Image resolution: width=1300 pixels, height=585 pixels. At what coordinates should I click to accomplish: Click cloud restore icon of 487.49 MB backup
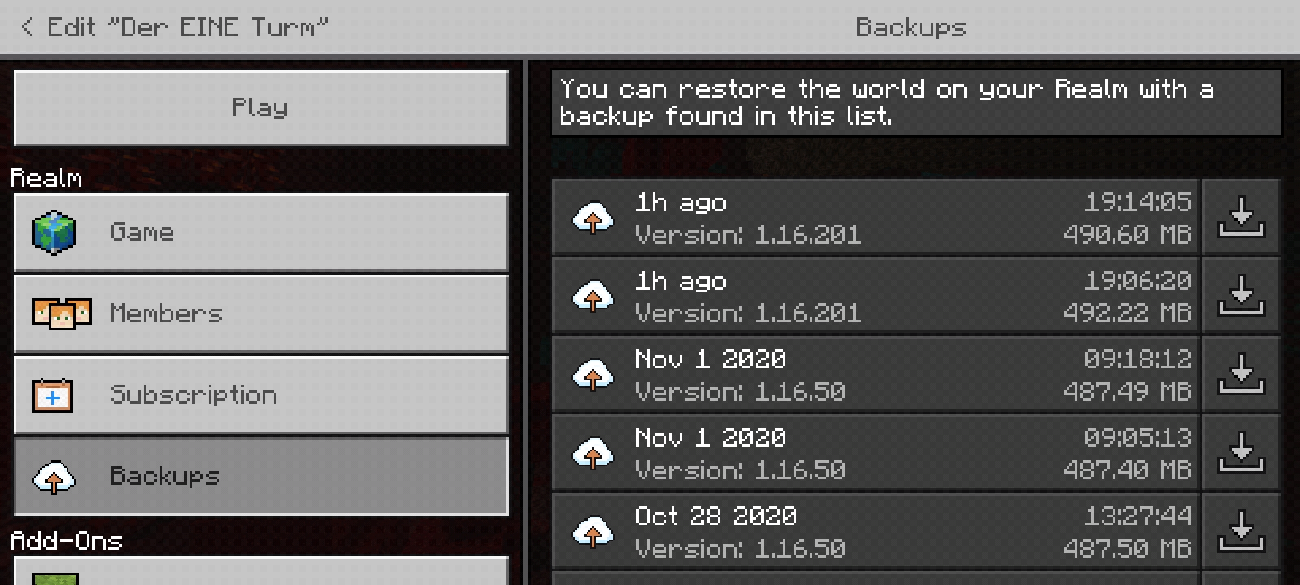(x=593, y=375)
